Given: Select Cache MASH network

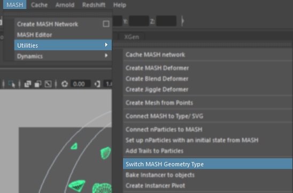Looking at the screenshot, I should coord(207,55).
